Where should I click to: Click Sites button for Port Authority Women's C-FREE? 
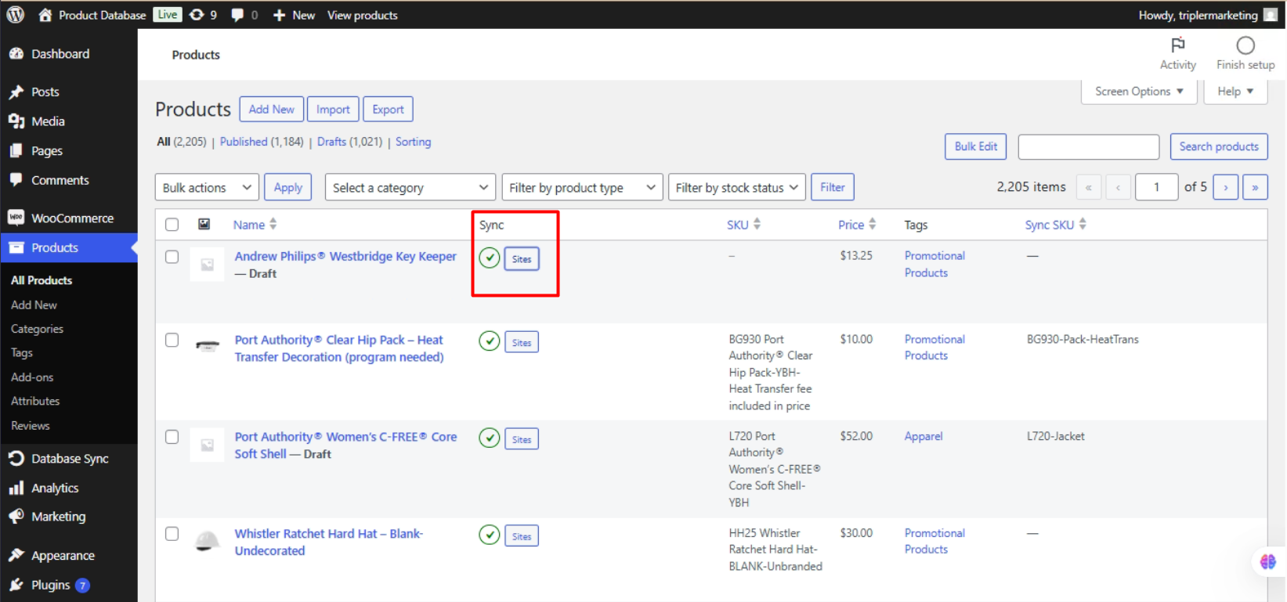point(522,439)
